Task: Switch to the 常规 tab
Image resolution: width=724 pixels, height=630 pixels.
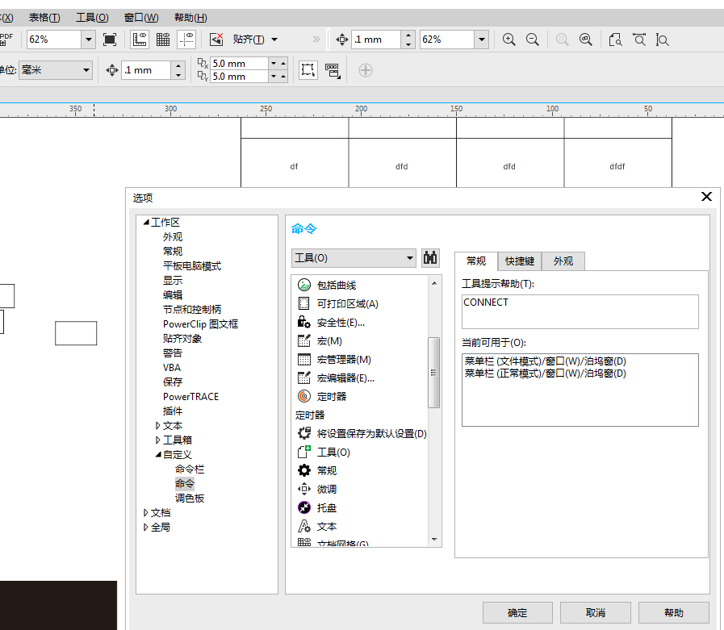Action: 476,261
